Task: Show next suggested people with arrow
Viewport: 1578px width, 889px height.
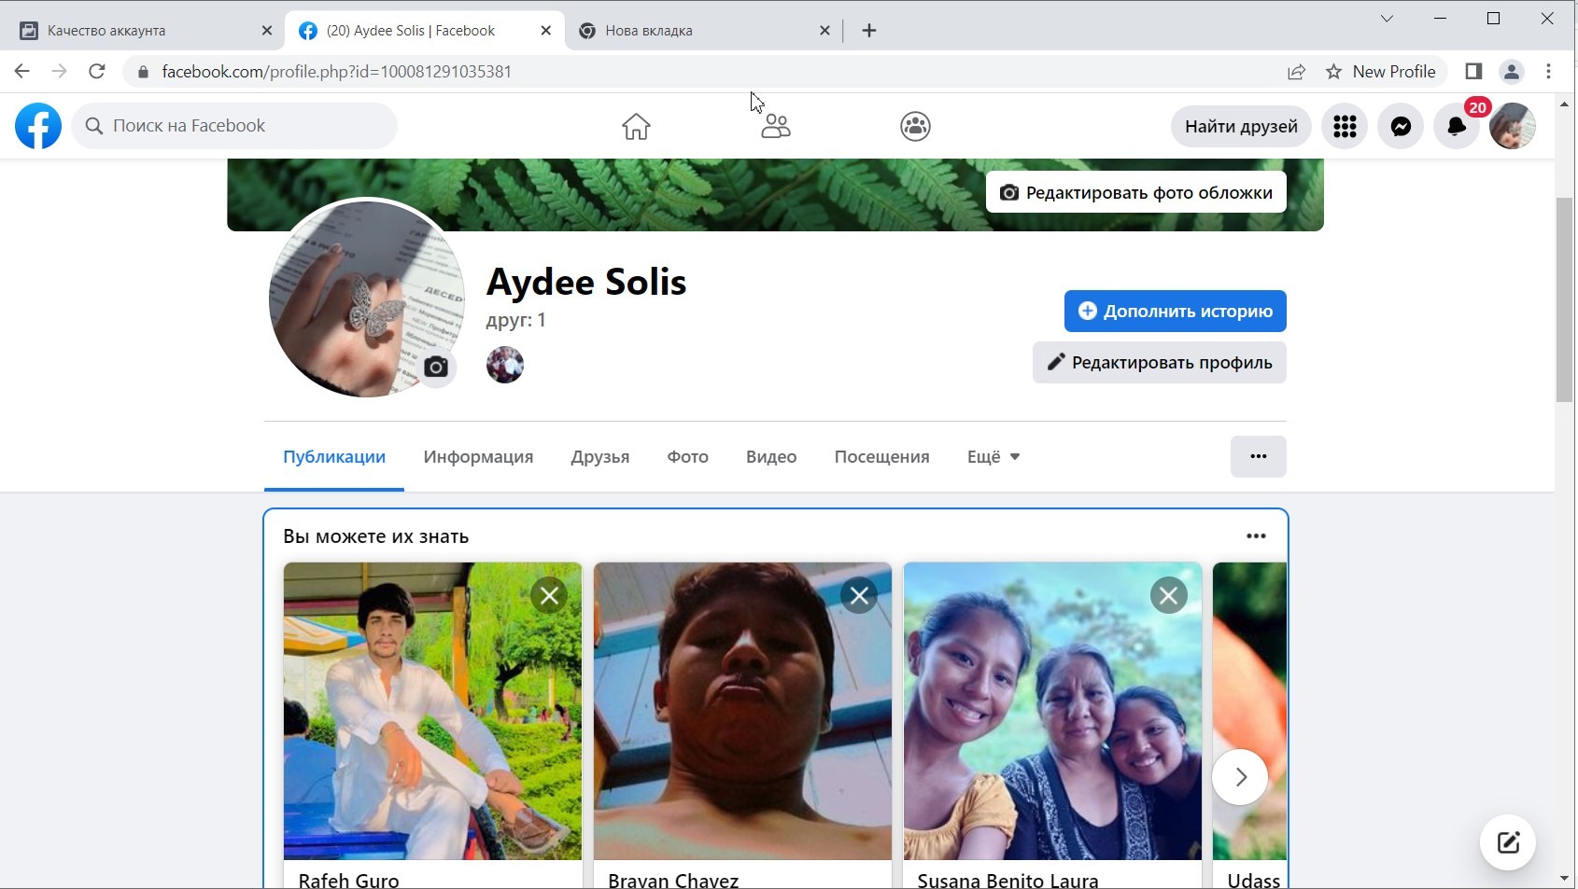Action: coord(1240,777)
